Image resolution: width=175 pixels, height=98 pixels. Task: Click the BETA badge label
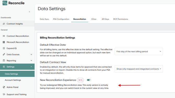pyautogui.click(x=80, y=80)
